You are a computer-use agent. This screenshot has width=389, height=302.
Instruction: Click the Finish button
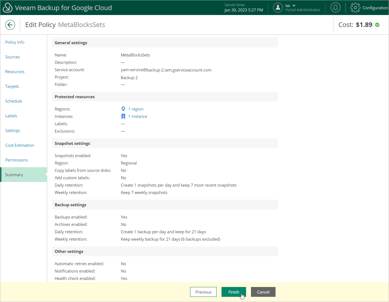(x=234, y=292)
